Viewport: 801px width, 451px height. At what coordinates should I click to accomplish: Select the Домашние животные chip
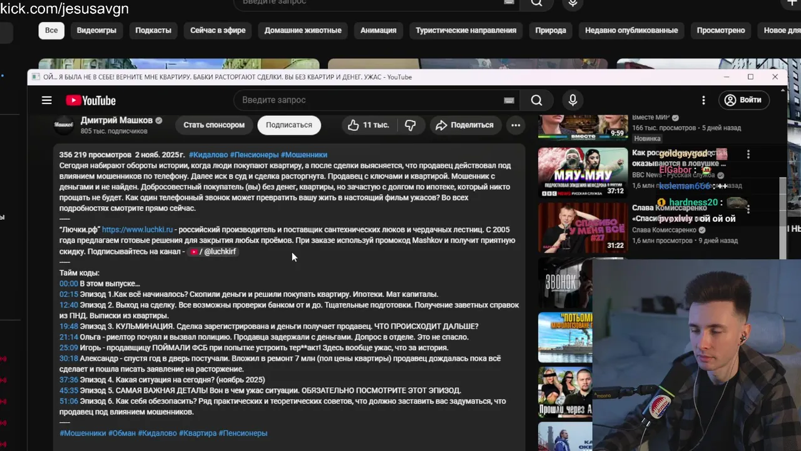pyautogui.click(x=303, y=30)
